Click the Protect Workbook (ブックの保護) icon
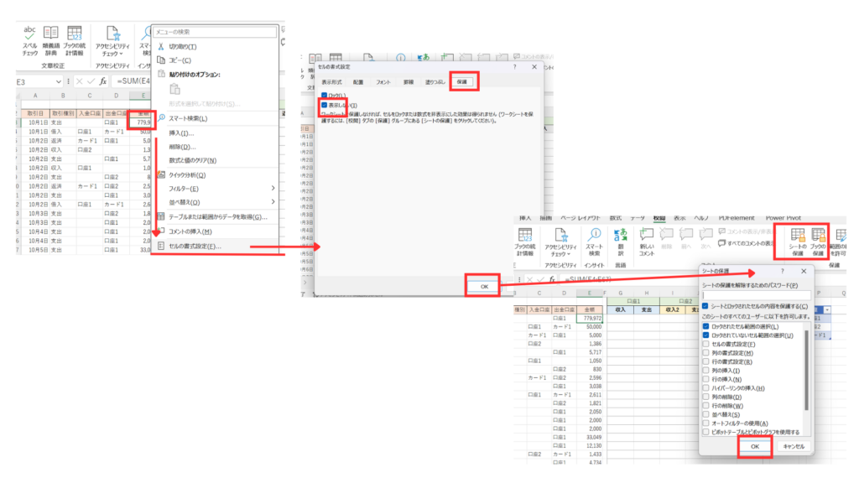Image resolution: width=859 pixels, height=483 pixels. point(818,240)
